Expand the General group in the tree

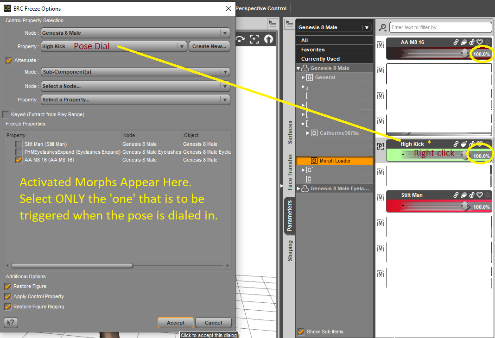303,77
